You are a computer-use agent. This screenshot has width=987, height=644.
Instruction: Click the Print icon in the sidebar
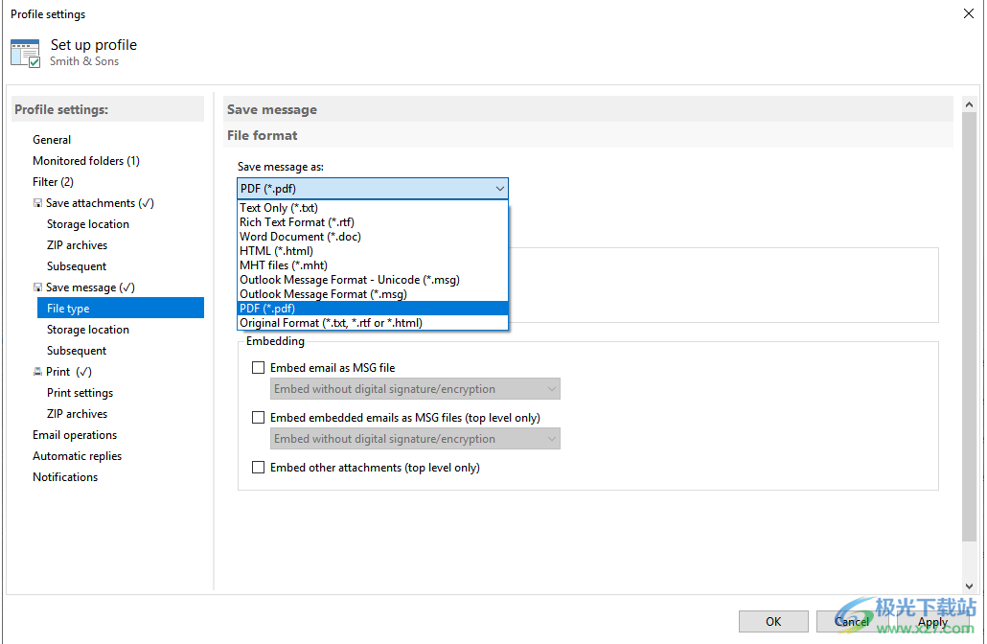pos(38,371)
